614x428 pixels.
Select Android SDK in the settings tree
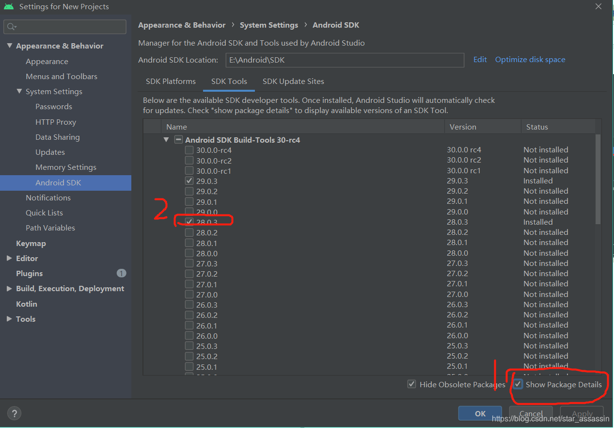tap(65, 182)
